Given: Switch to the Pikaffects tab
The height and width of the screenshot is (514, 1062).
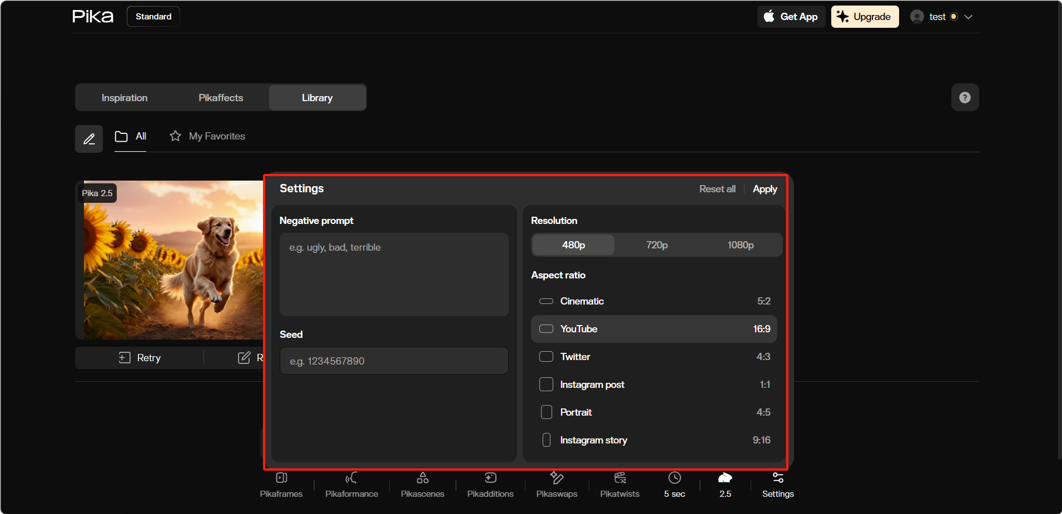Looking at the screenshot, I should pyautogui.click(x=221, y=98).
